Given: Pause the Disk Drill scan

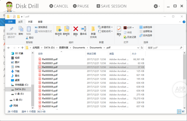Looking at the screenshot, I should pos(81,6).
